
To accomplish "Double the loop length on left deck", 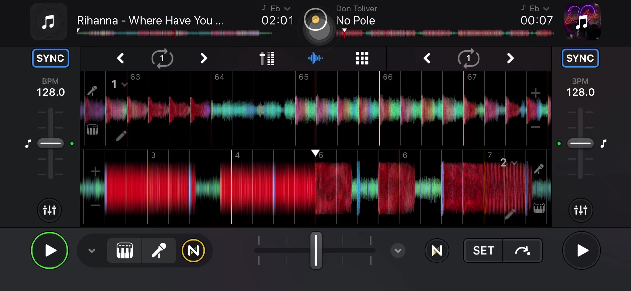I will coord(204,58).
